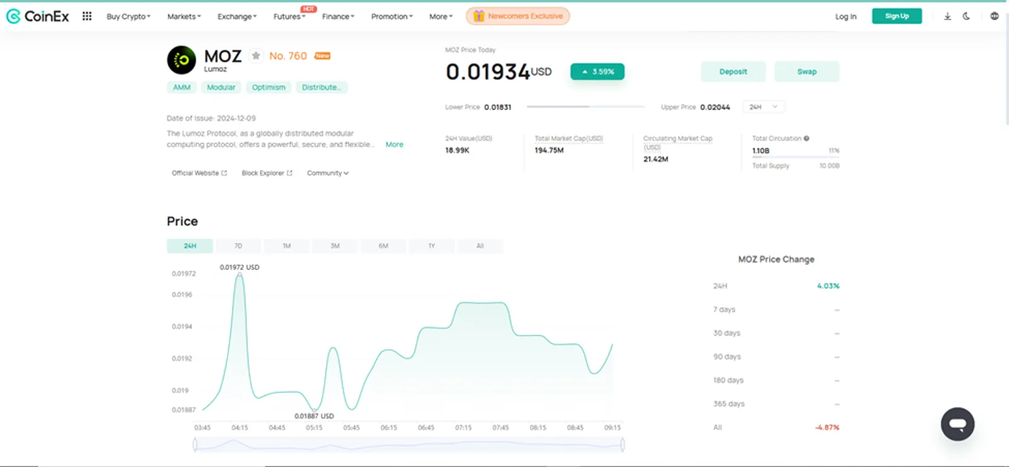Screen dimensions: 1009x467
Task: Click the Sign Up button
Action: pyautogui.click(x=897, y=16)
